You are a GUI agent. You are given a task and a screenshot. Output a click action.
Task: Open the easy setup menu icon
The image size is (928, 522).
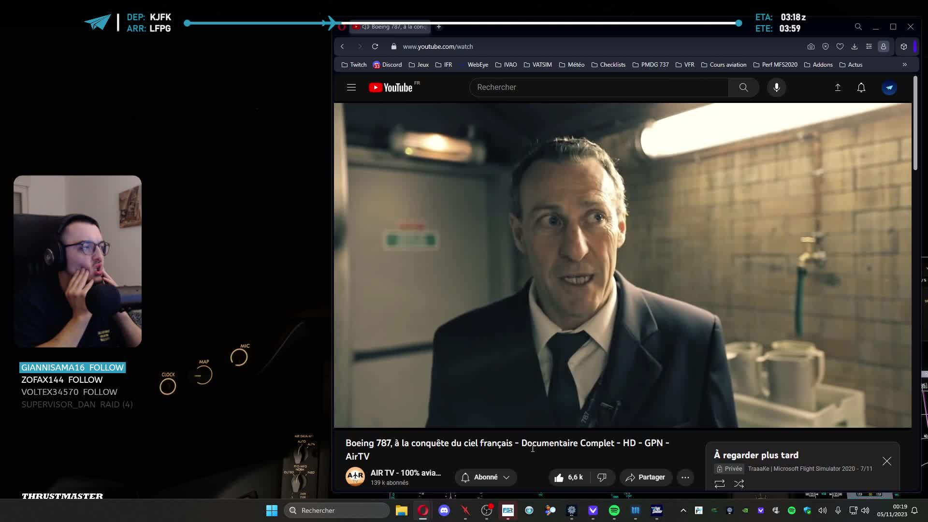click(869, 46)
